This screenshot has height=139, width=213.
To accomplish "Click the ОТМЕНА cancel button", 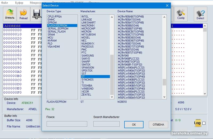I will pyautogui.click(x=158, y=125).
